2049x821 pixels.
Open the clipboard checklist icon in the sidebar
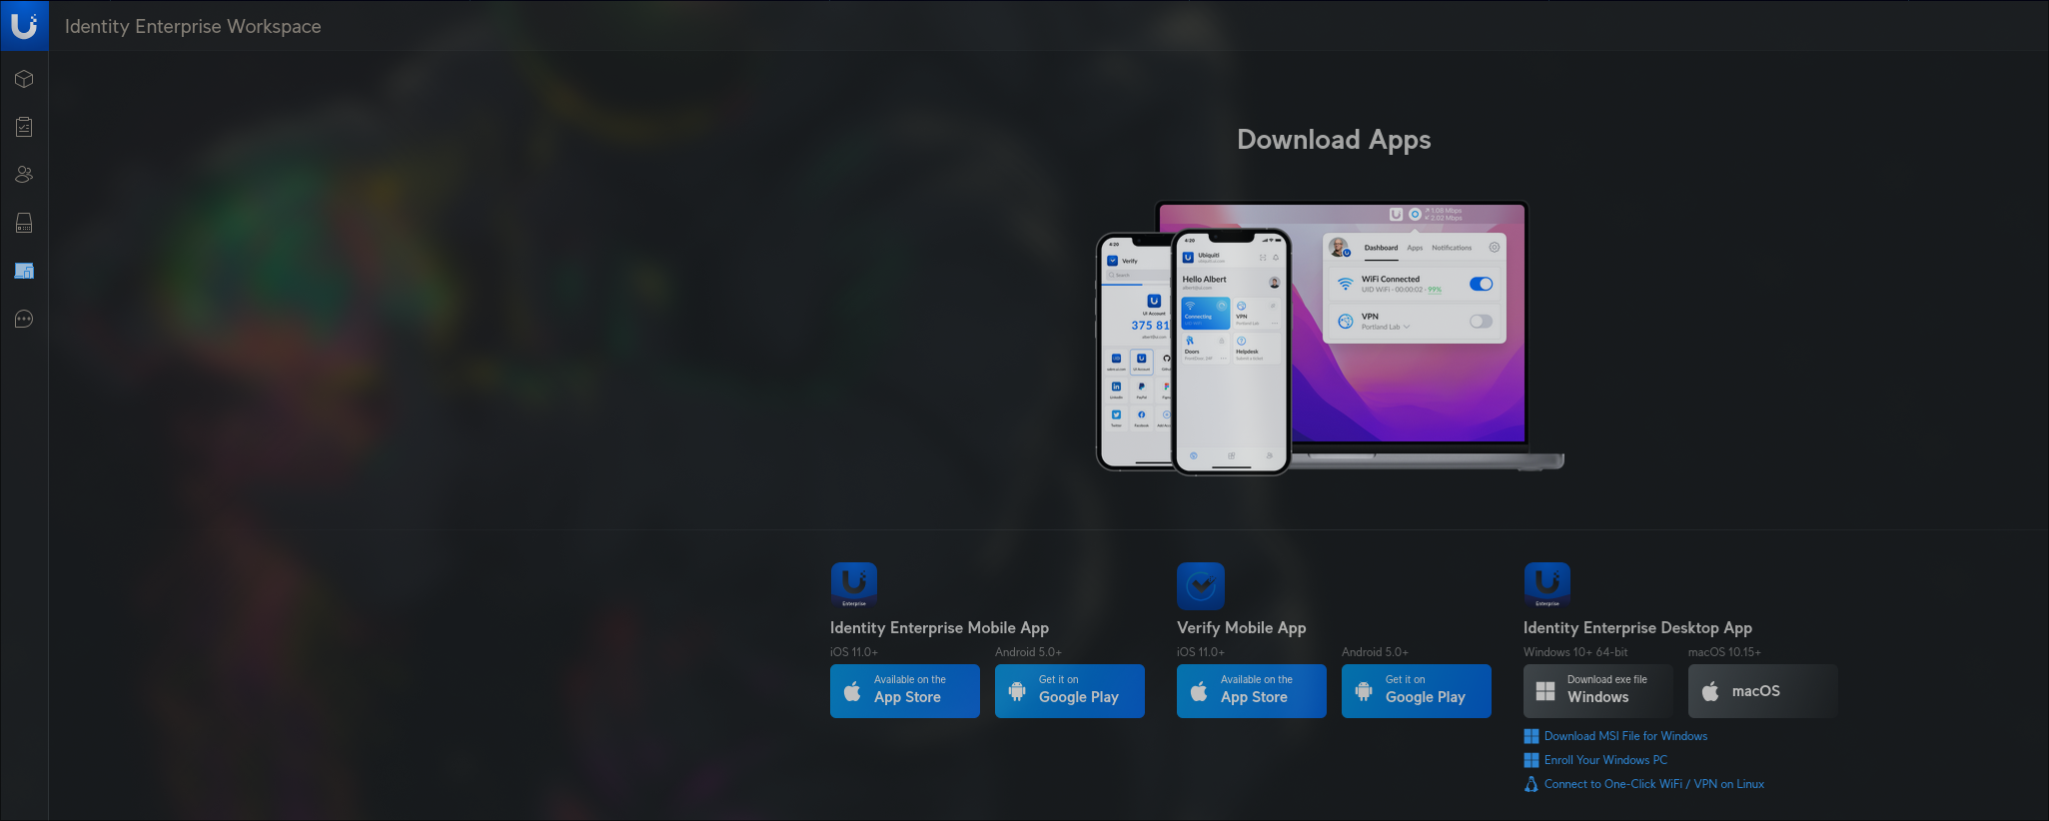24,127
